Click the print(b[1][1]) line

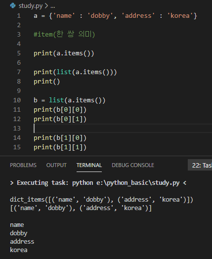[x=60, y=147]
